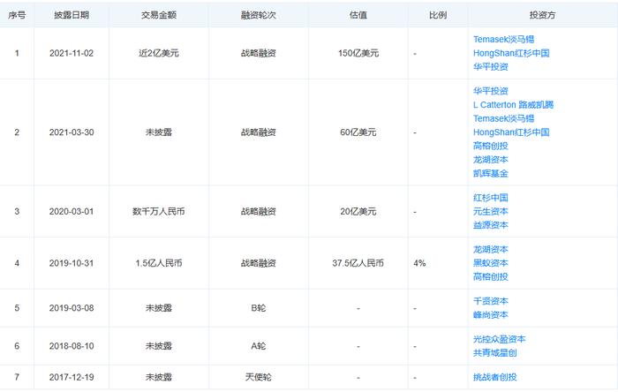Open 华平投资 link in the 2021-11-02 row

(491, 66)
